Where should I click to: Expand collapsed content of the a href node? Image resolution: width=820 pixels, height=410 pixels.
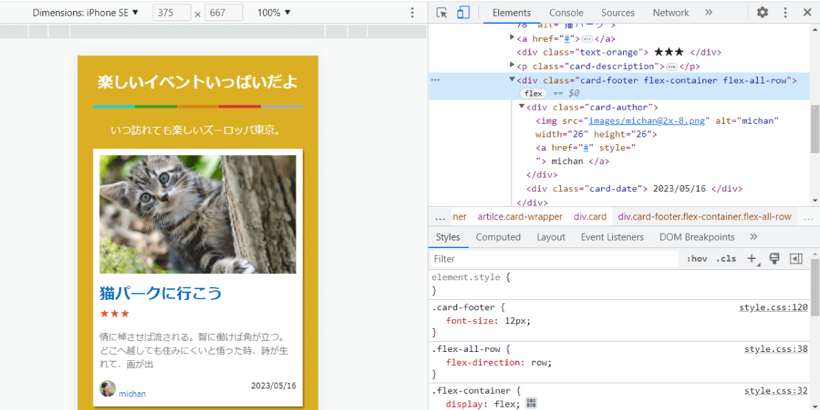[586, 39]
